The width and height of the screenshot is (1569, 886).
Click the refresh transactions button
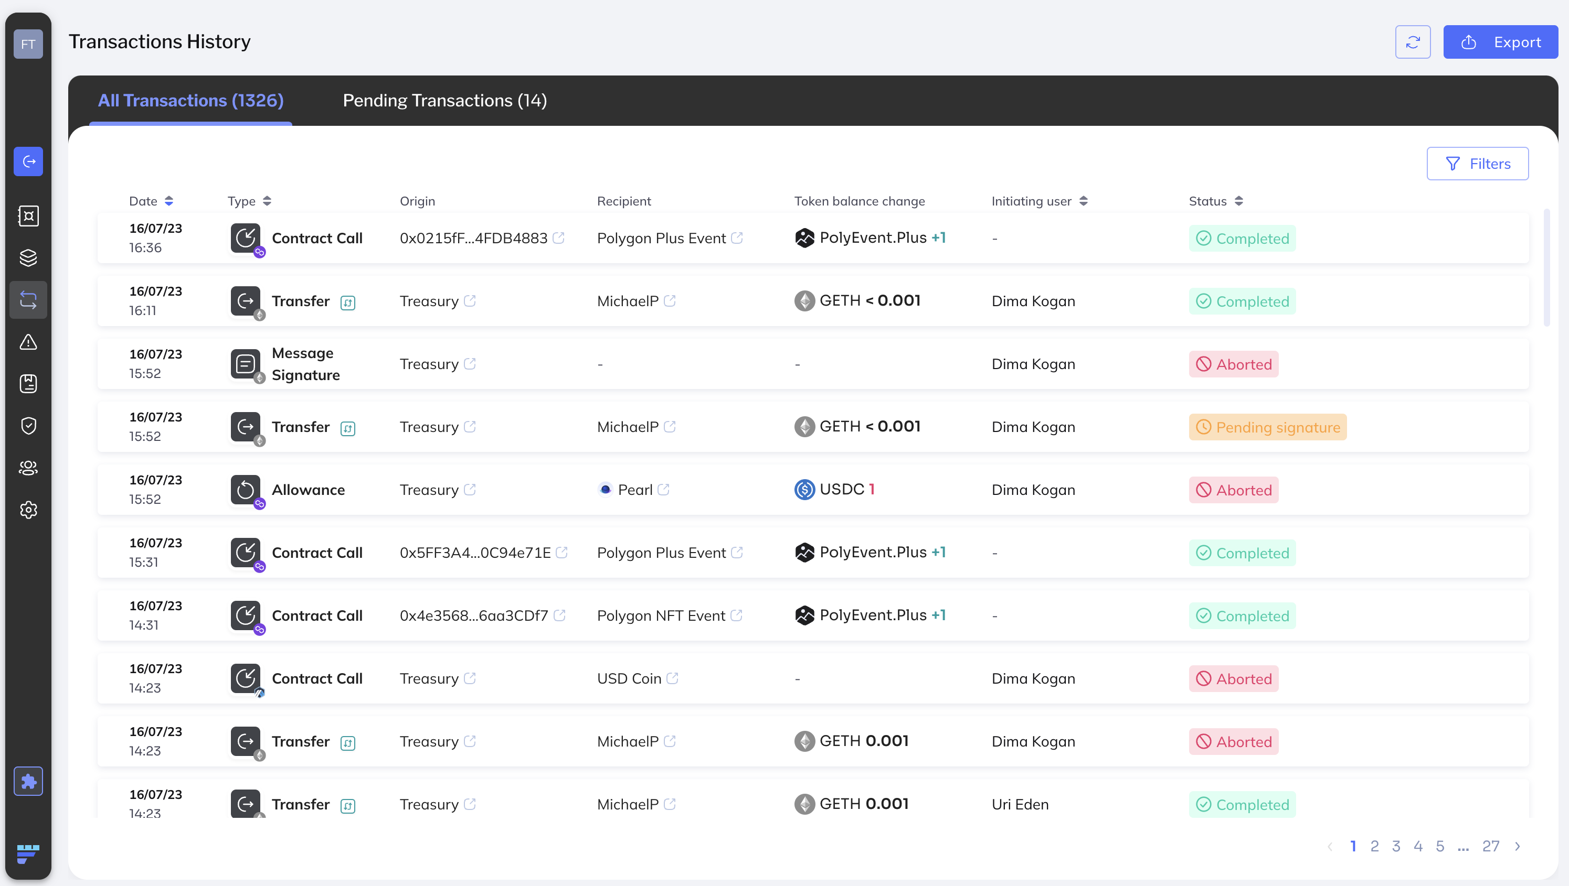(x=1413, y=42)
